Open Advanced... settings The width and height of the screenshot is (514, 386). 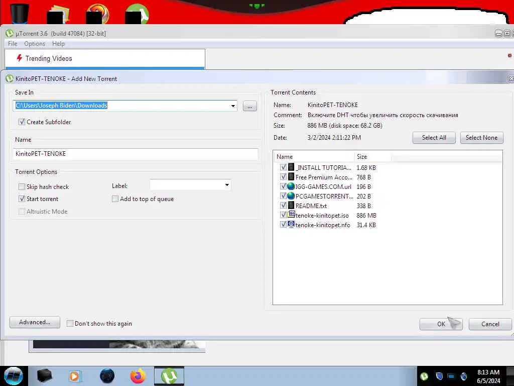35,322
